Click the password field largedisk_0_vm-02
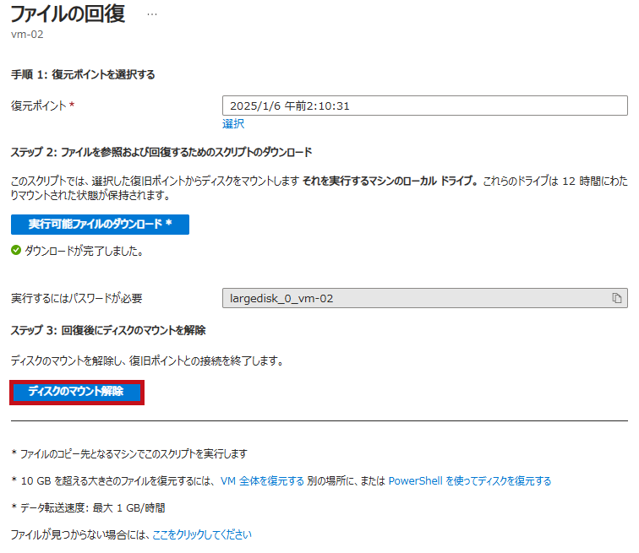This screenshot has width=639, height=553. [x=424, y=298]
